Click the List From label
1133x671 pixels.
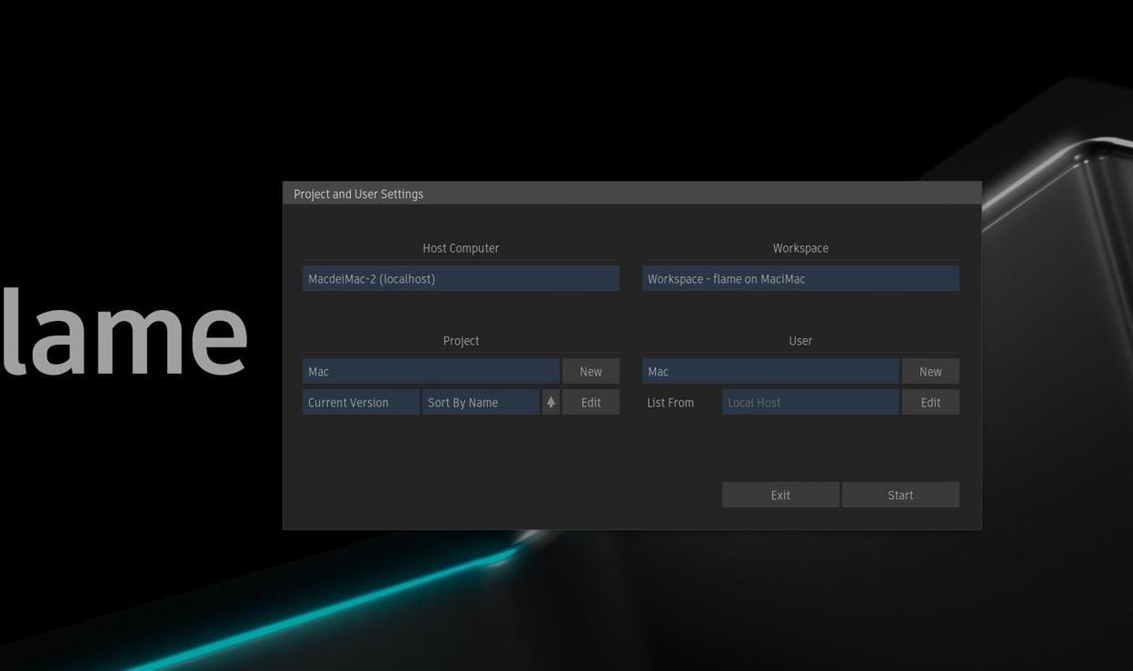tap(670, 400)
